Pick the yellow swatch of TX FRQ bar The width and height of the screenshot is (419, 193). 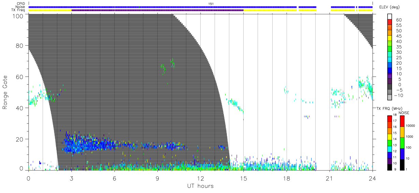[x=390, y=136]
